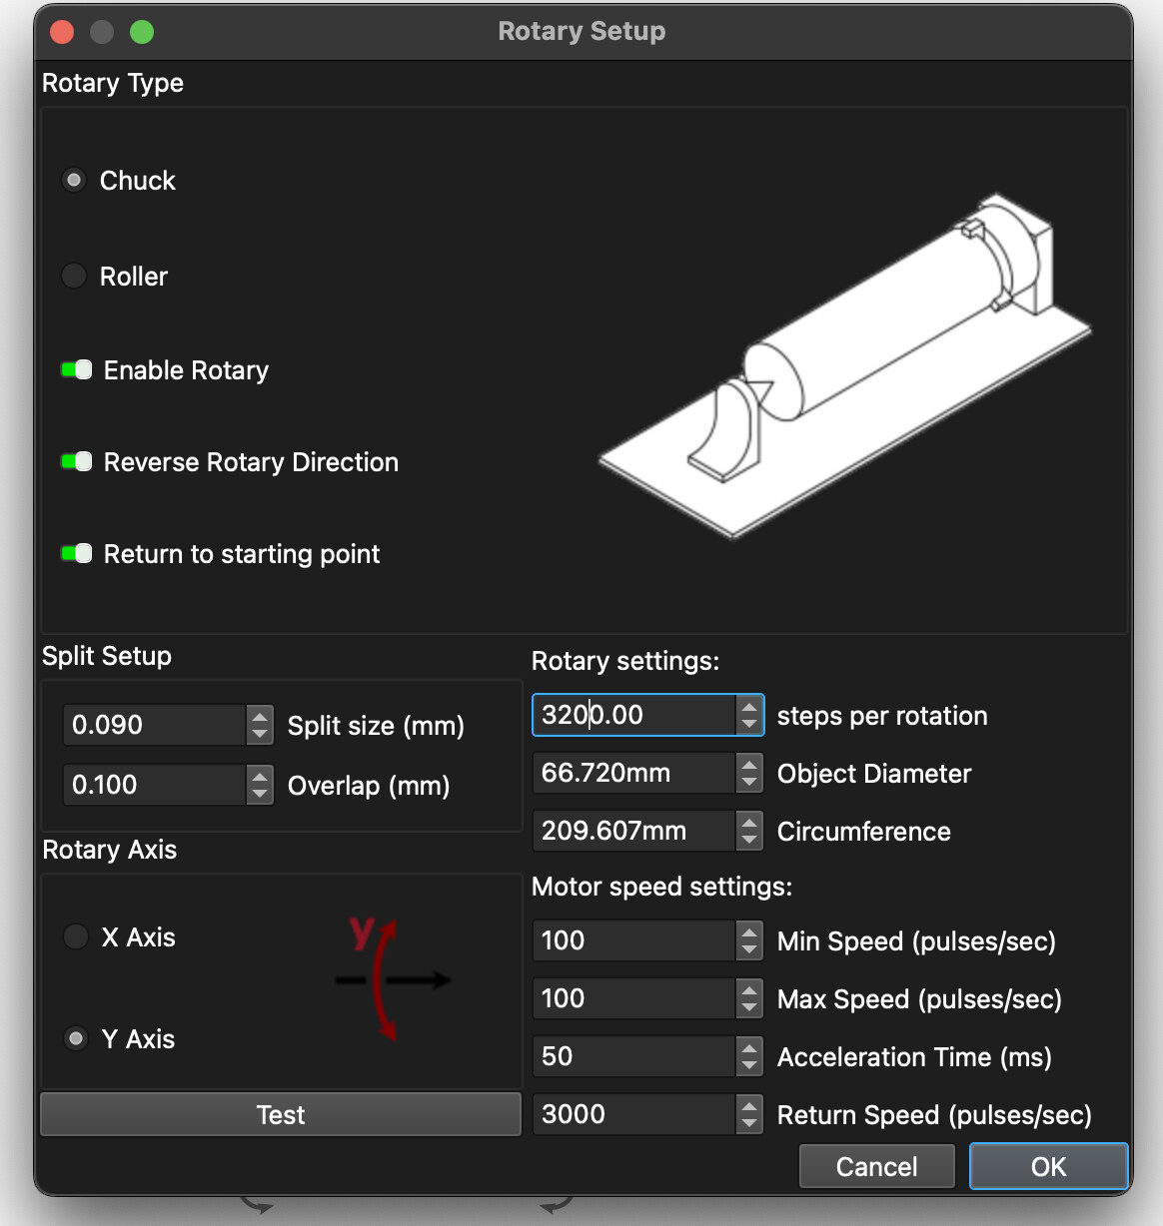
Task: Click the Object Diameter input field
Action: click(633, 773)
